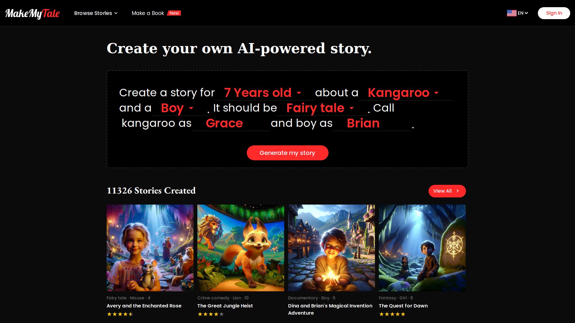Edit the kangaroo name field Grace
Image resolution: width=575 pixels, height=323 pixels.
click(x=231, y=123)
